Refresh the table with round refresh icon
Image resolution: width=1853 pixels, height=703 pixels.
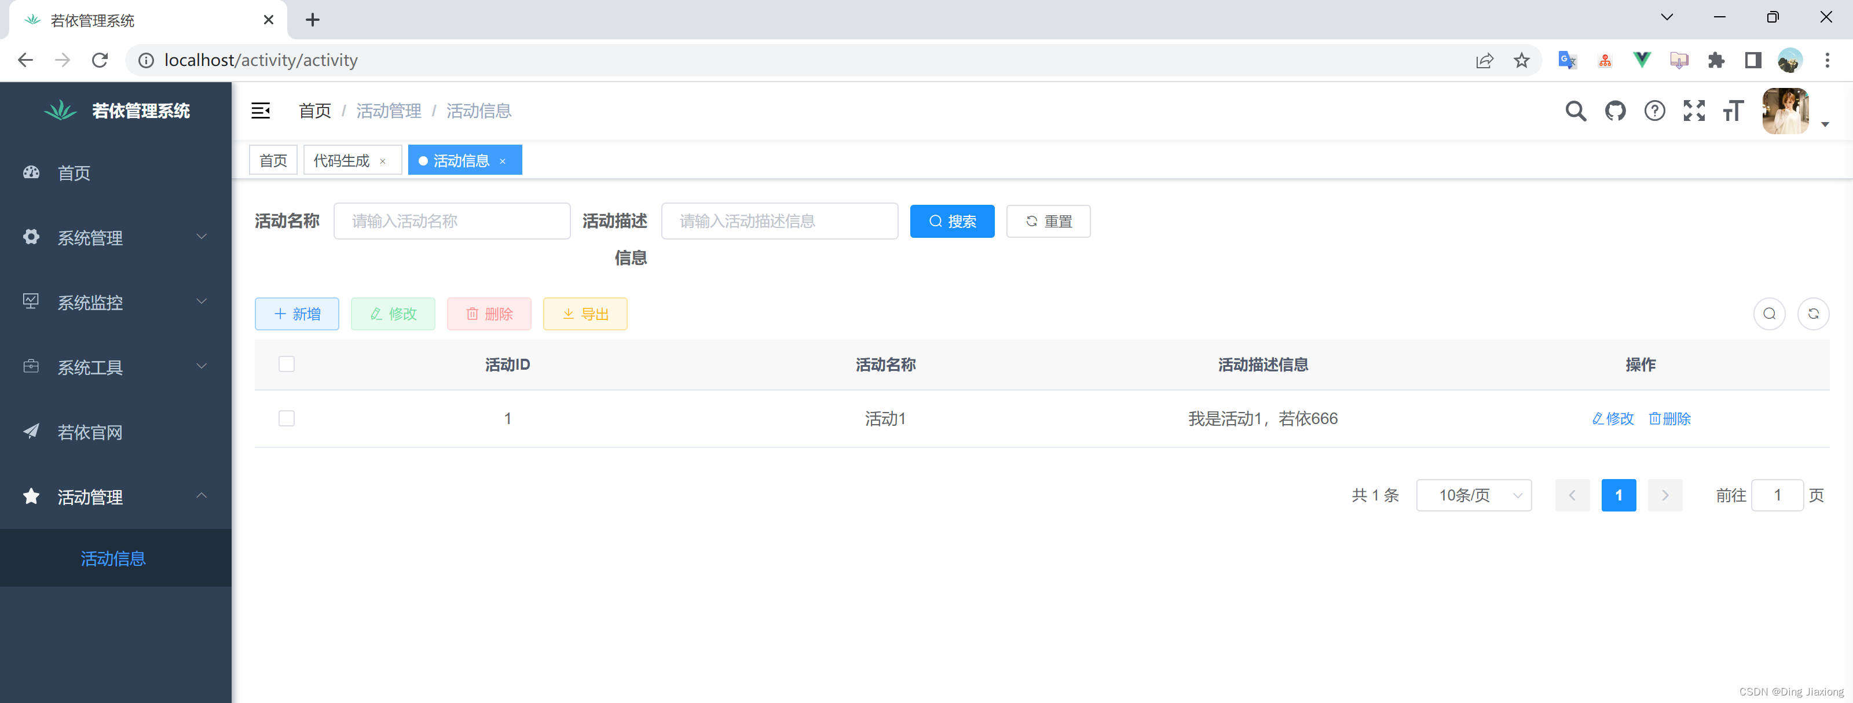(x=1812, y=314)
